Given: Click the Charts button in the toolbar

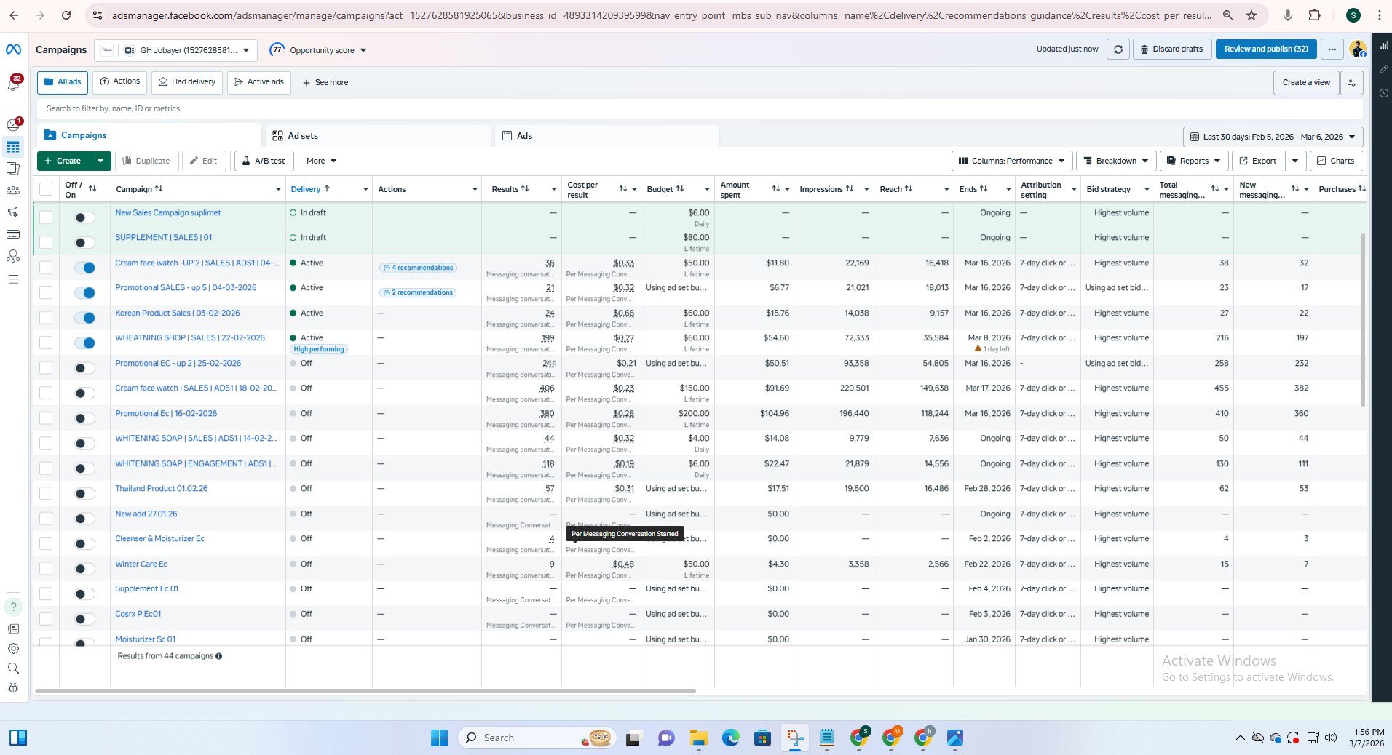Looking at the screenshot, I should [1336, 161].
